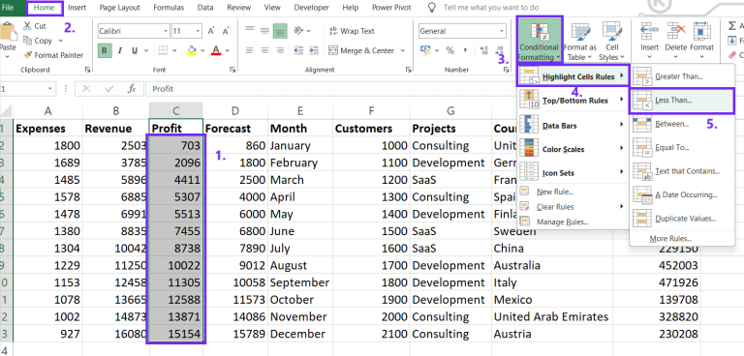The height and width of the screenshot is (356, 744).
Task: Align text to the left
Action: coord(250,50)
